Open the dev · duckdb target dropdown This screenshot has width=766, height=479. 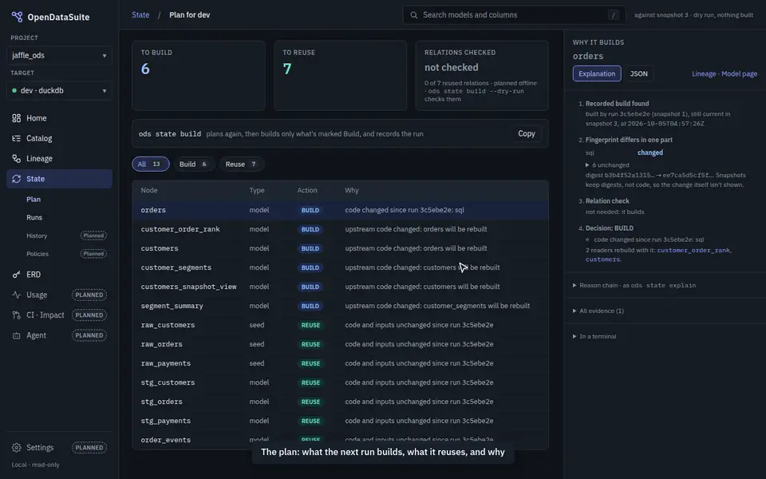click(59, 90)
